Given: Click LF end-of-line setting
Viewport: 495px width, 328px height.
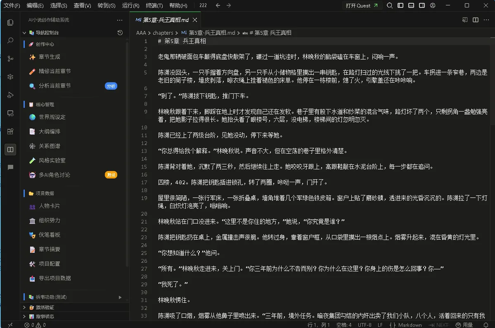Looking at the screenshot, I should (x=380, y=325).
